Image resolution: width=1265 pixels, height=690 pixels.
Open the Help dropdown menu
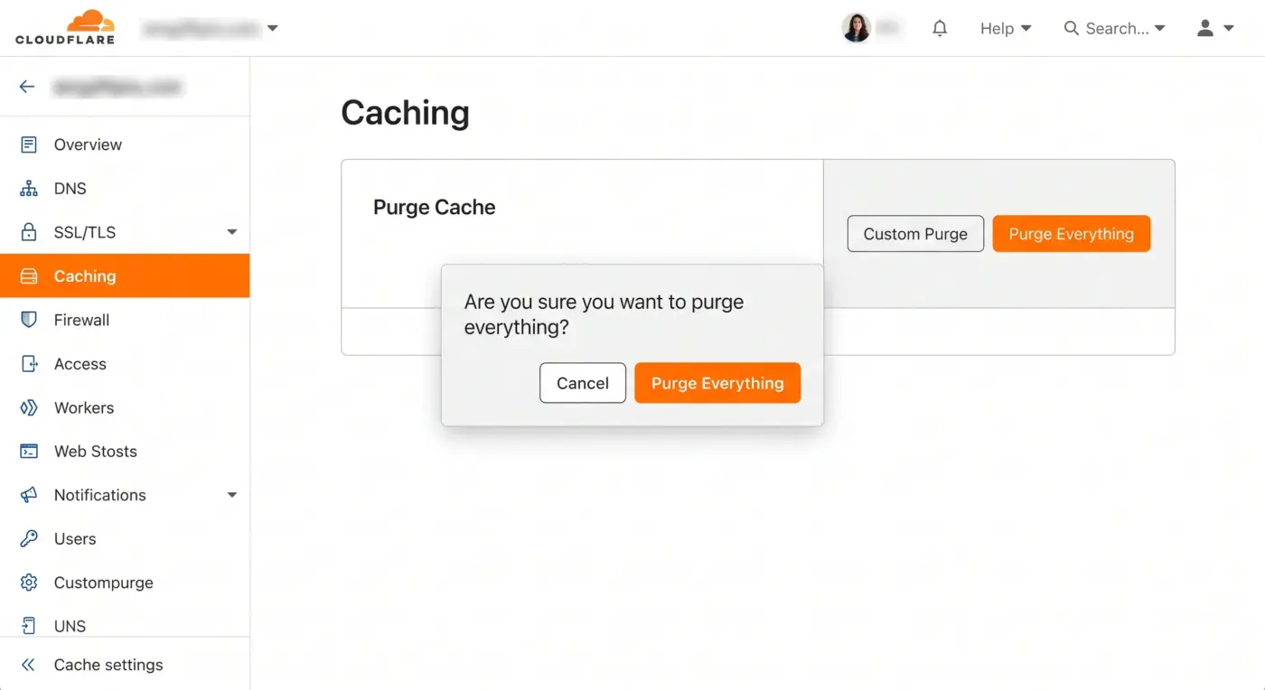pos(1006,28)
